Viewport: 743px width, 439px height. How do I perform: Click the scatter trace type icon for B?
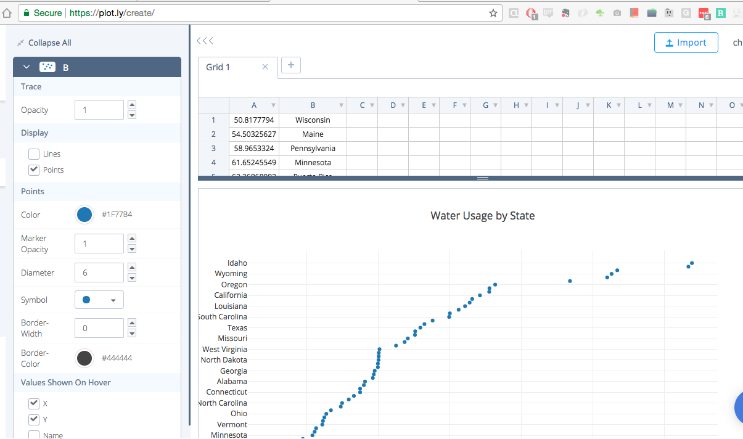(47, 67)
